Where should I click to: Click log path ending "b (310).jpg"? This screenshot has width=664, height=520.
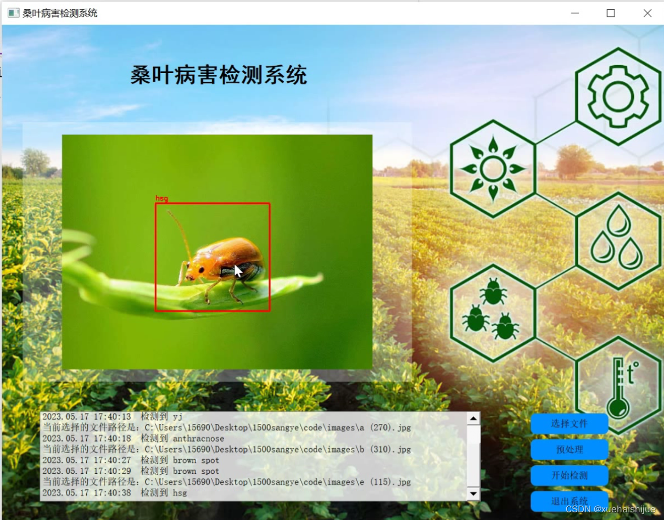(x=227, y=449)
